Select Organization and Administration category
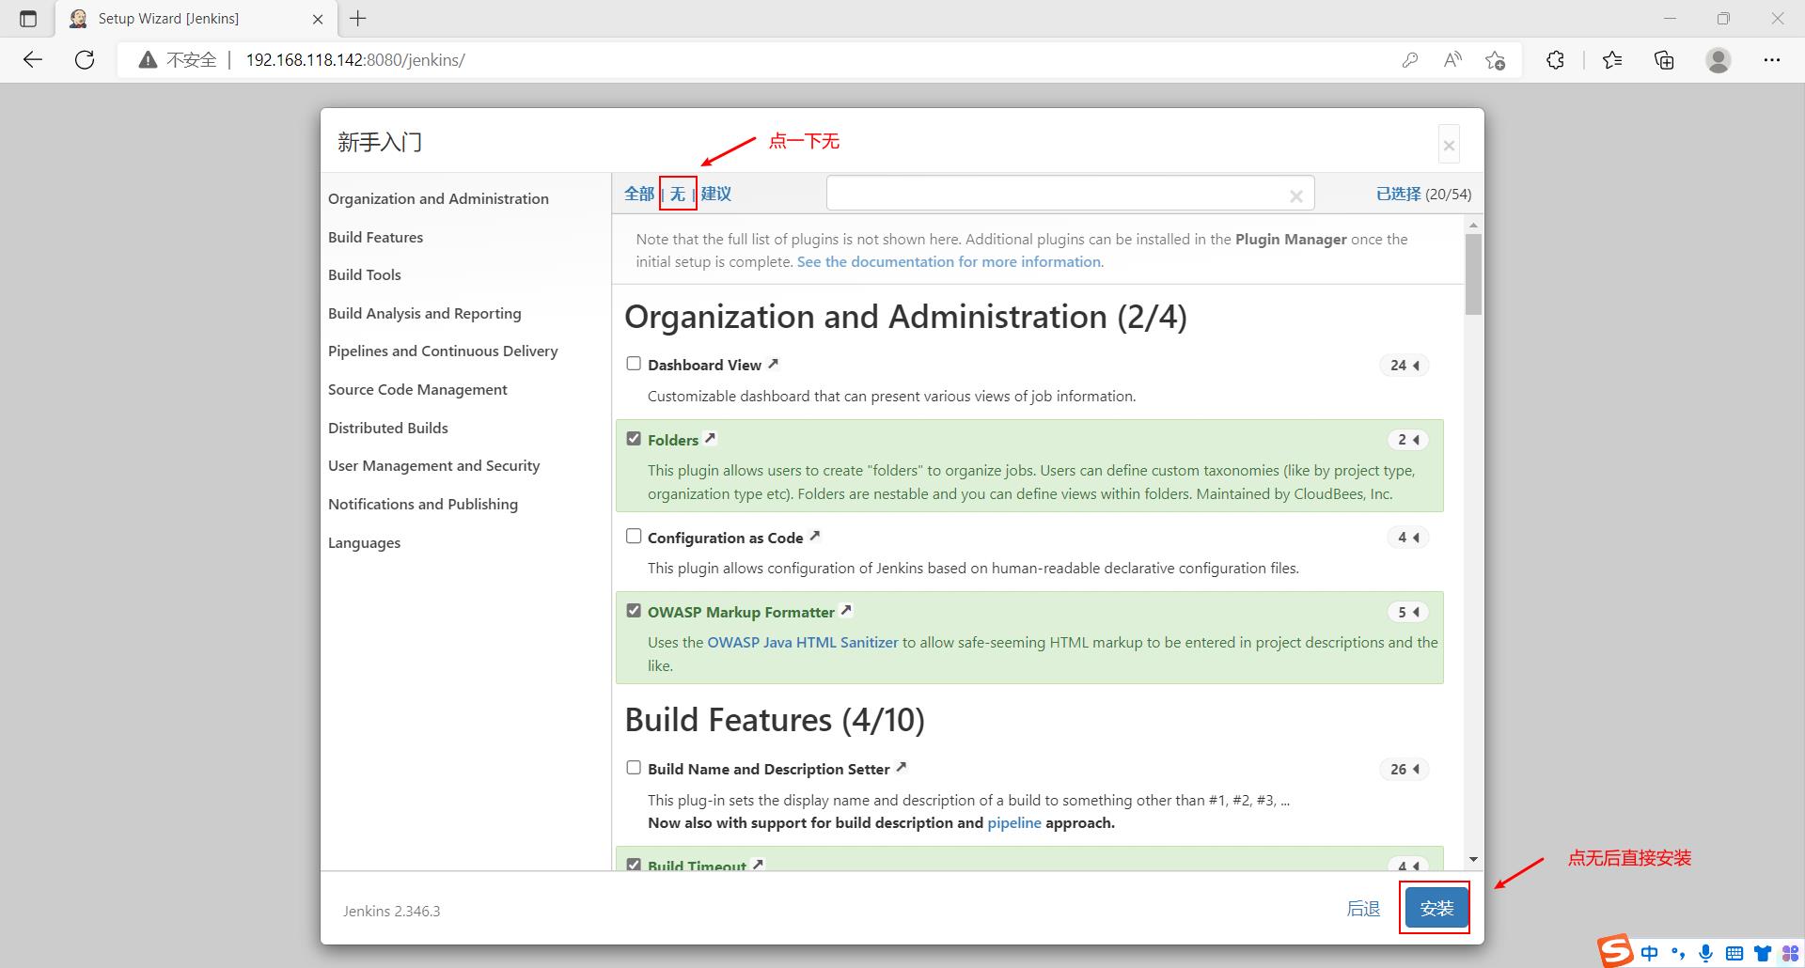 438,198
